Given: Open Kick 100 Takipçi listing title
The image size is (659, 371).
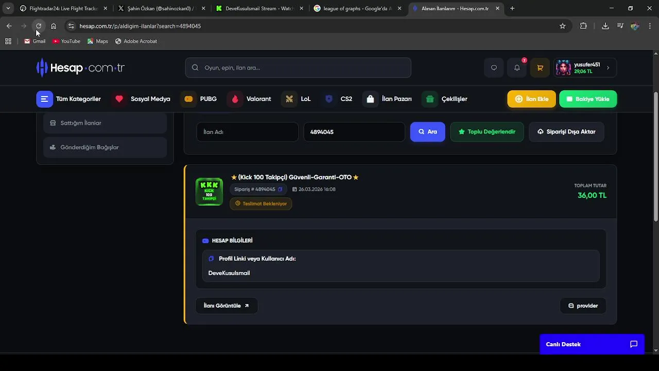Looking at the screenshot, I should 294,177.
